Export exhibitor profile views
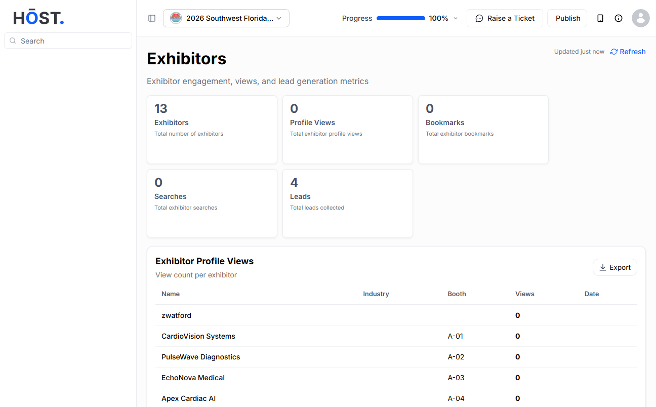The image size is (656, 407). 615,267
